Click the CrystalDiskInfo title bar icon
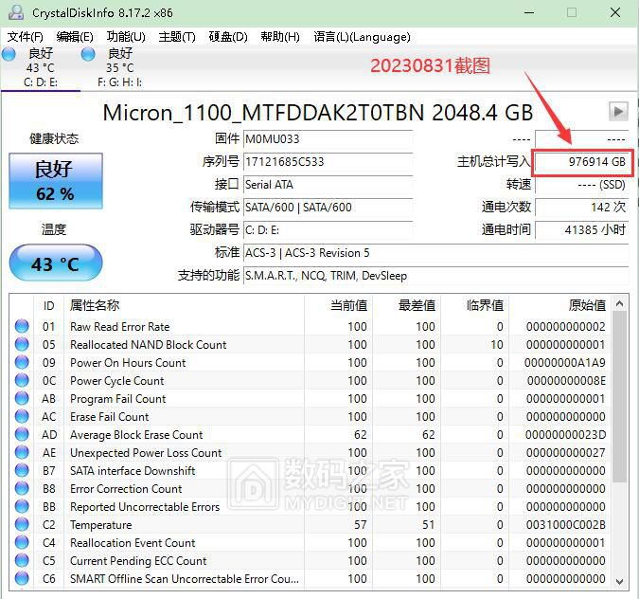Screen dimensions: 639x599 (x=16, y=12)
